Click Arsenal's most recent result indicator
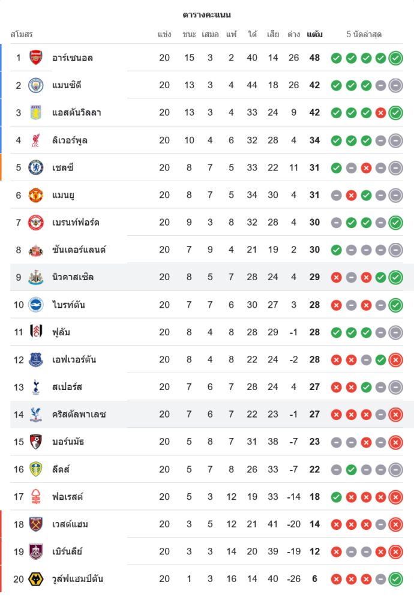Image resolution: width=414 pixels, height=600 pixels. [x=395, y=58]
